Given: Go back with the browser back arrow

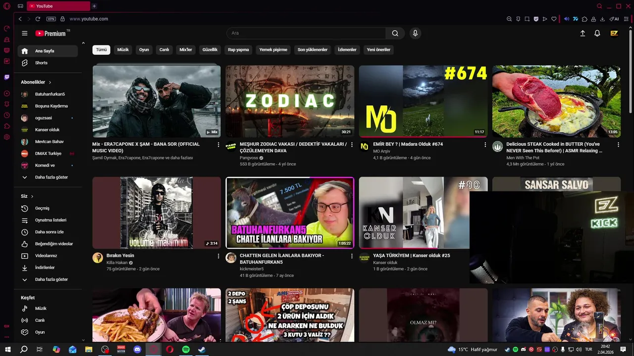Looking at the screenshot, I should (x=20, y=19).
